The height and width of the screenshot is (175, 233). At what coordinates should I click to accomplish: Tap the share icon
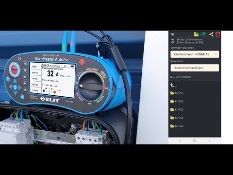coord(211,34)
